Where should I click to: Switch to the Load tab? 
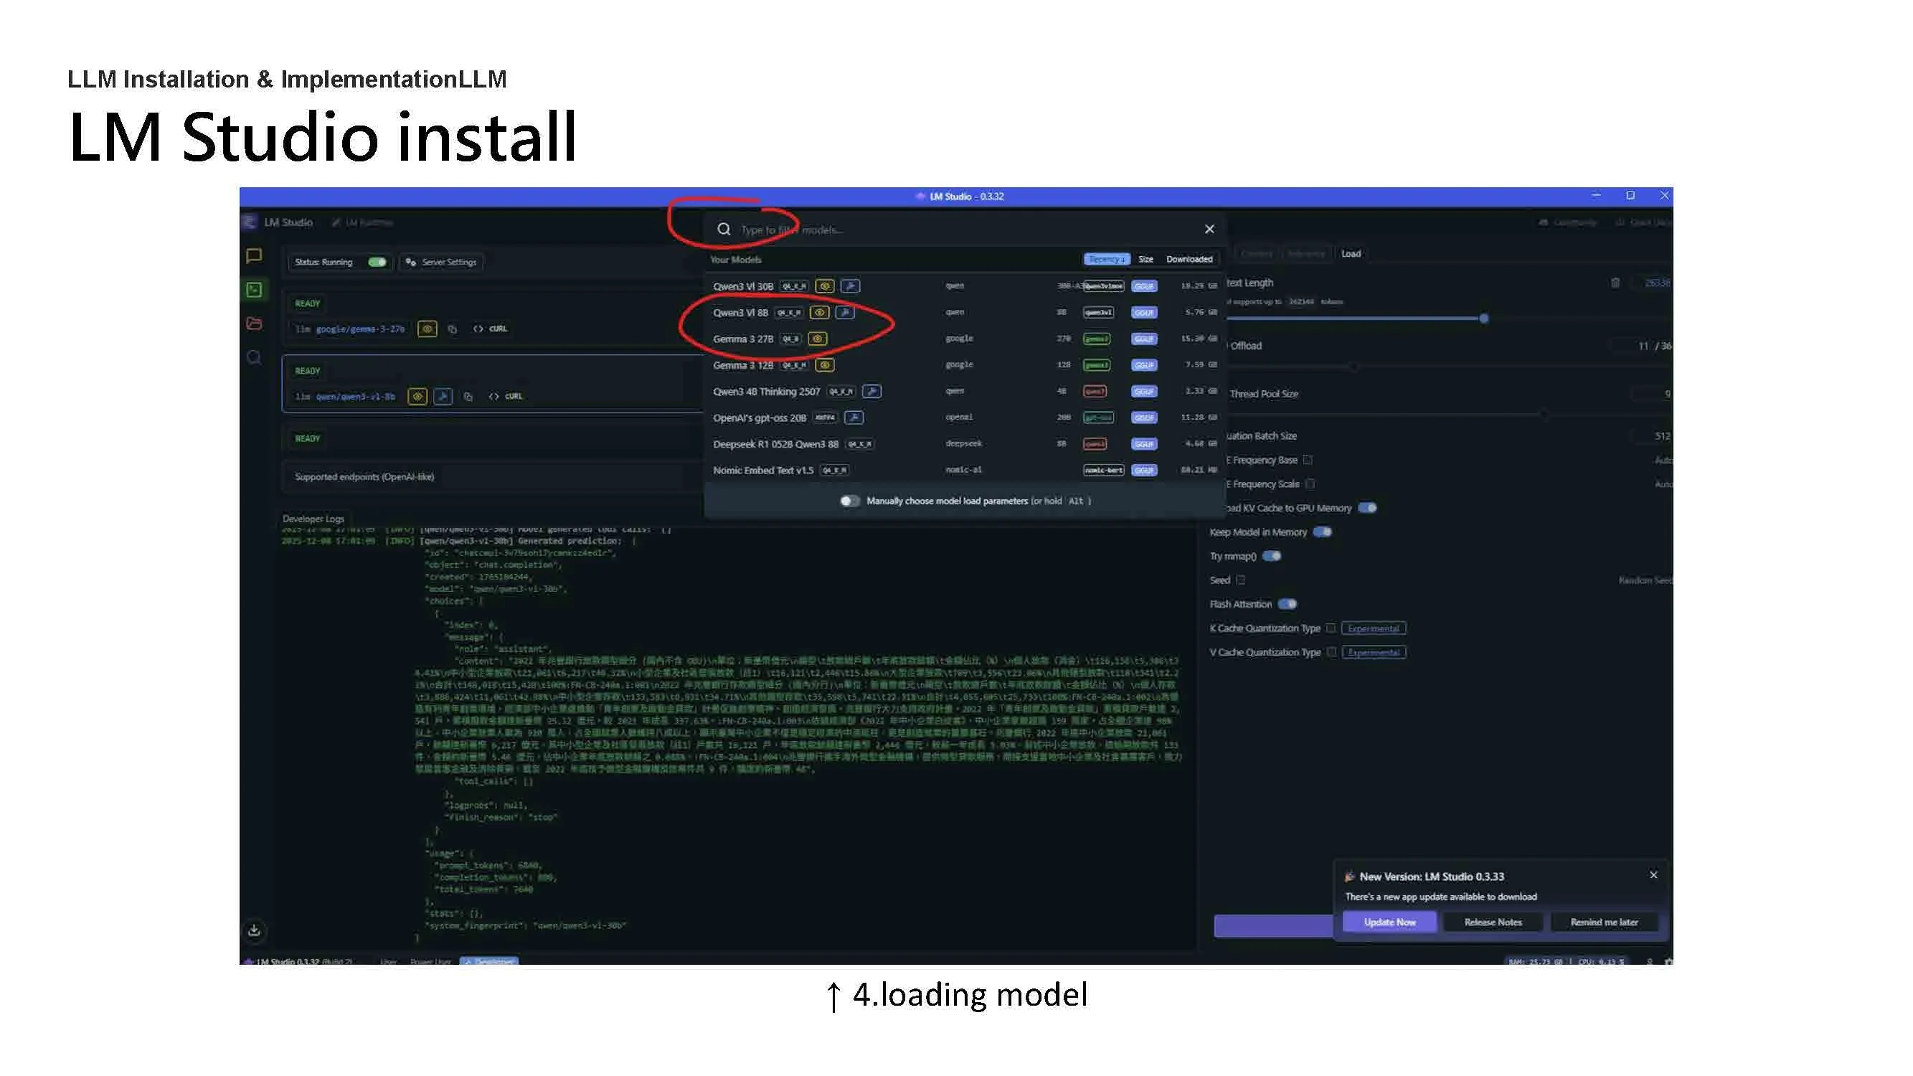(1351, 254)
